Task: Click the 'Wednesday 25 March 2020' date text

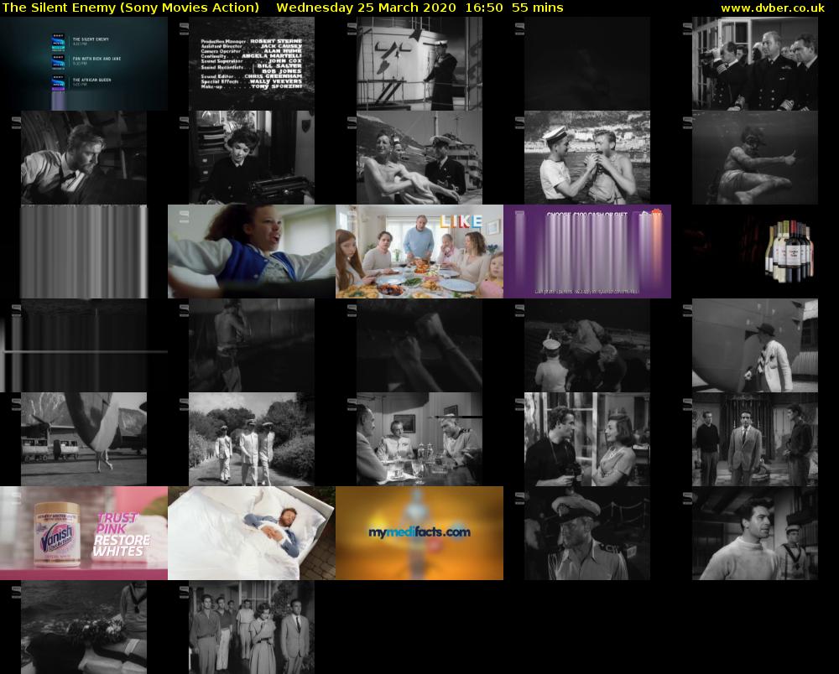Action: [x=366, y=8]
